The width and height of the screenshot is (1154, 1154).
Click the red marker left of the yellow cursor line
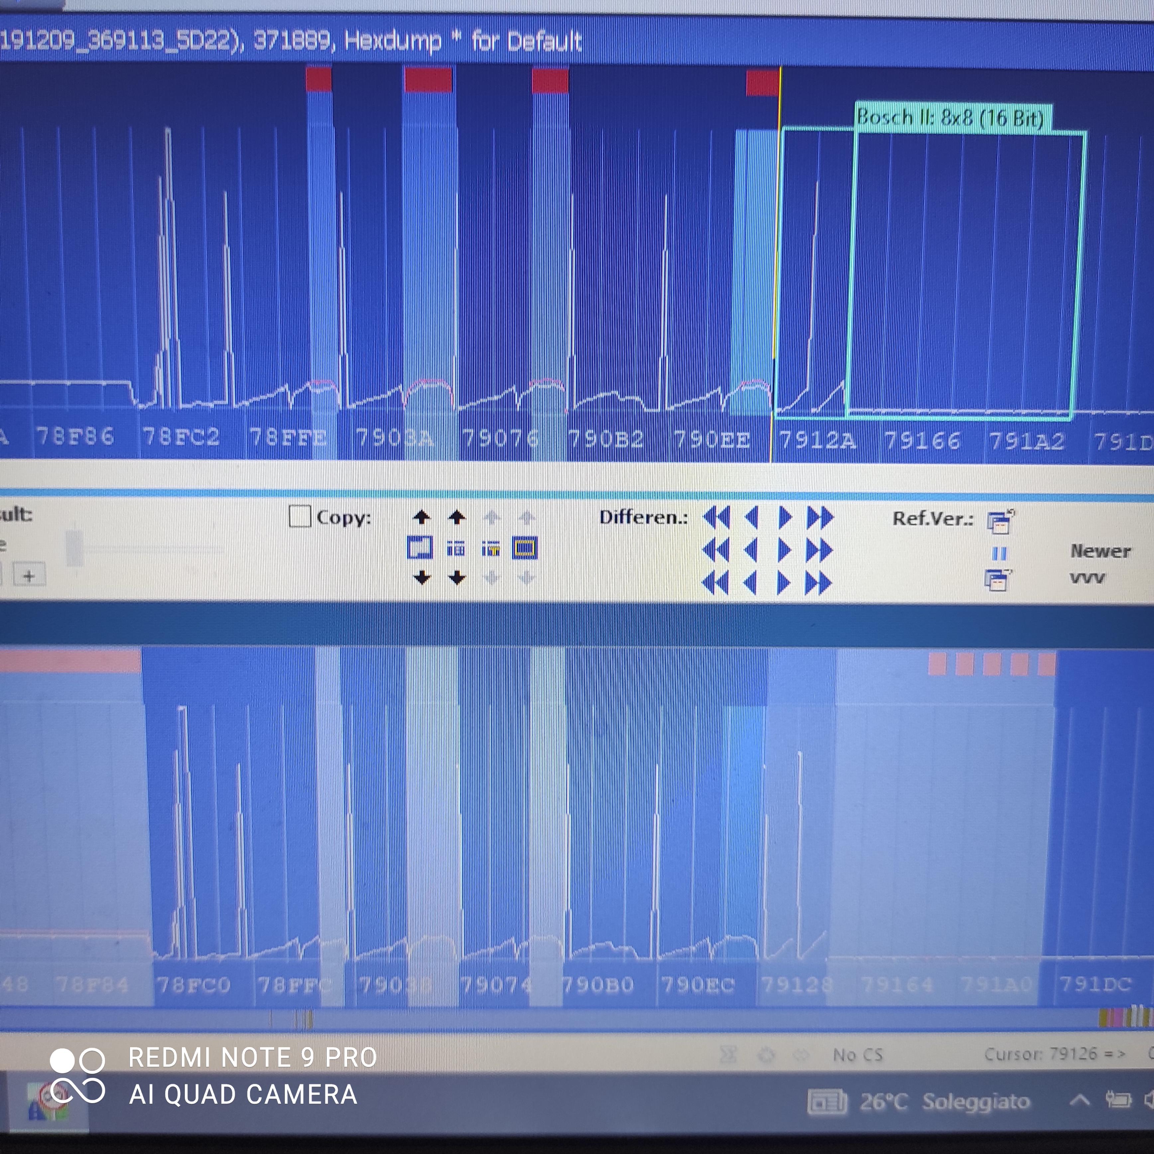tap(763, 82)
